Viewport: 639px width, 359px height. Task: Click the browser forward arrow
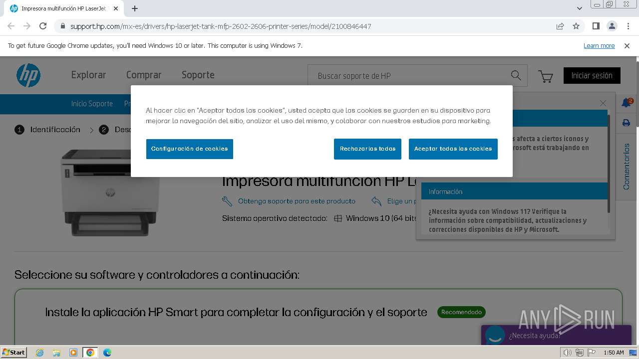coord(27,26)
